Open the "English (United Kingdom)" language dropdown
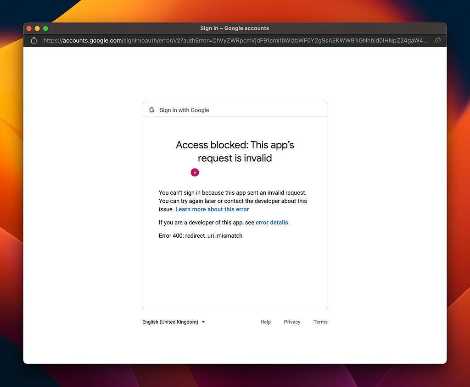The width and height of the screenshot is (470, 387). pos(170,322)
